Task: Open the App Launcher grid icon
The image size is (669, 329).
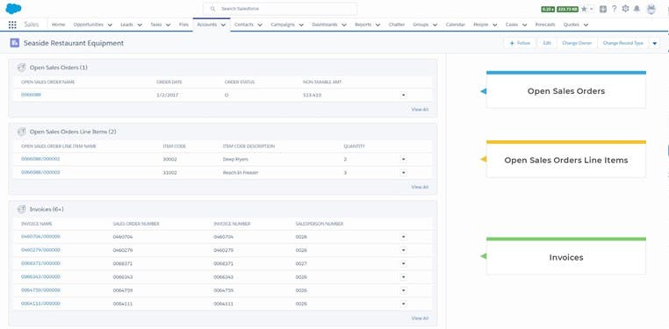Action: pyautogui.click(x=12, y=25)
